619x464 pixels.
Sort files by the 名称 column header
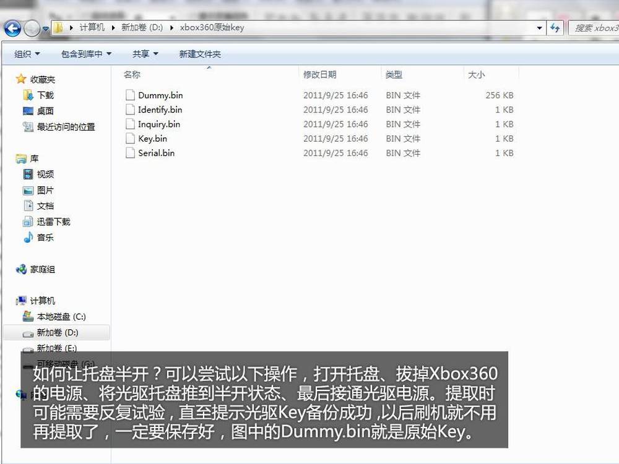[132, 75]
